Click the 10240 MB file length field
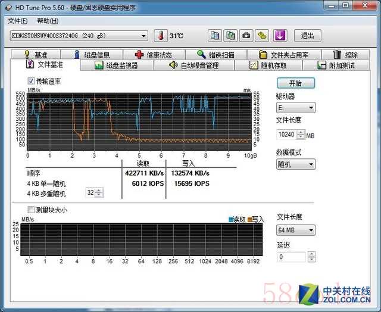 (x=287, y=135)
